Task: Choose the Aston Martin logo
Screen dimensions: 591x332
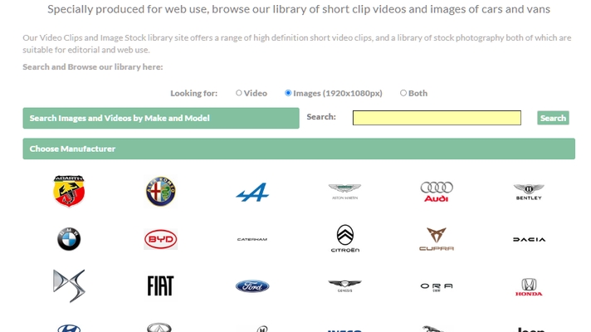Action: [344, 193]
